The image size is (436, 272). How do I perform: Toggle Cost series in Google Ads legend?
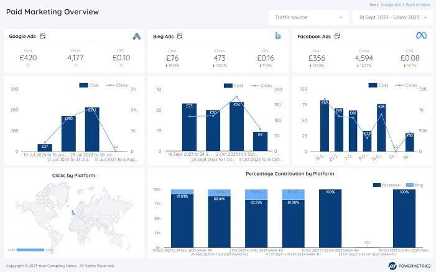(x=89, y=86)
